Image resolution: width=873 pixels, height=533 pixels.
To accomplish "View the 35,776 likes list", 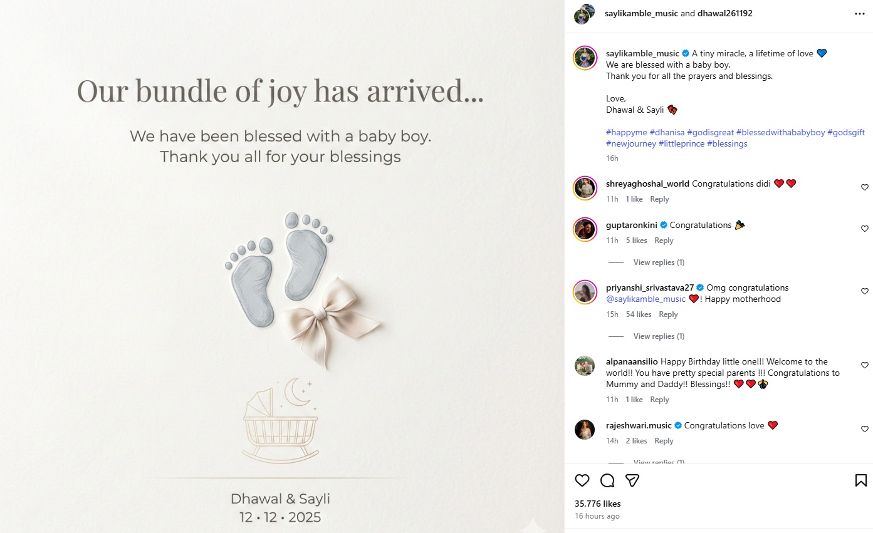I will [597, 504].
